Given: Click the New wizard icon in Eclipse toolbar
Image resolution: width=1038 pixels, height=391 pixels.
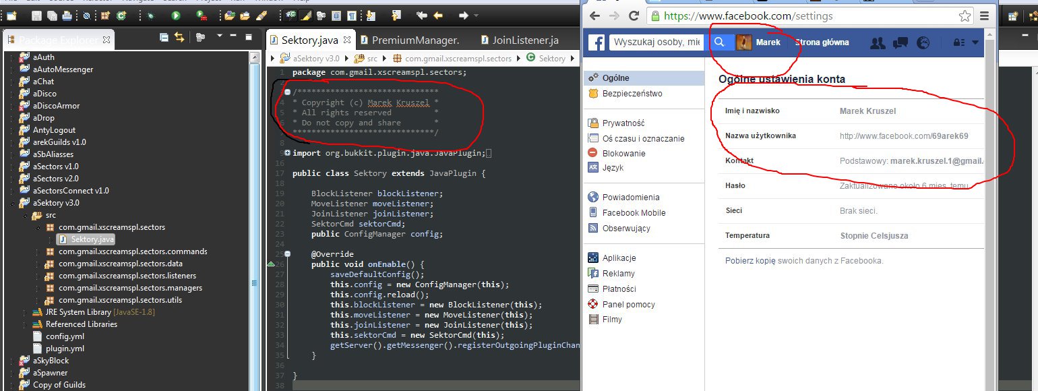Looking at the screenshot, I should 11,16.
